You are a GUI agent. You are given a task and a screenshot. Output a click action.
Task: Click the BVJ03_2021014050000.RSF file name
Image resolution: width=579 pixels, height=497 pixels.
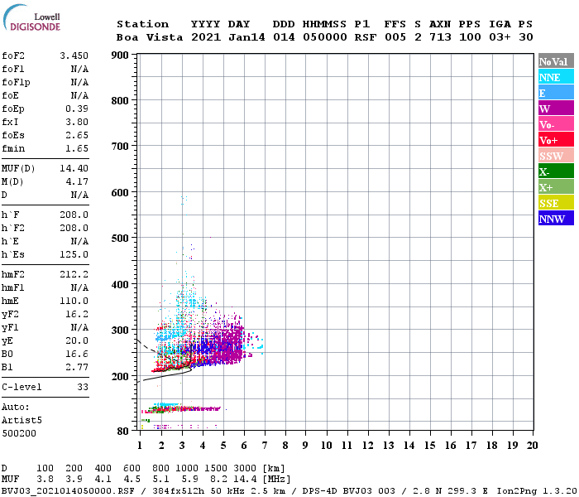pos(68,491)
